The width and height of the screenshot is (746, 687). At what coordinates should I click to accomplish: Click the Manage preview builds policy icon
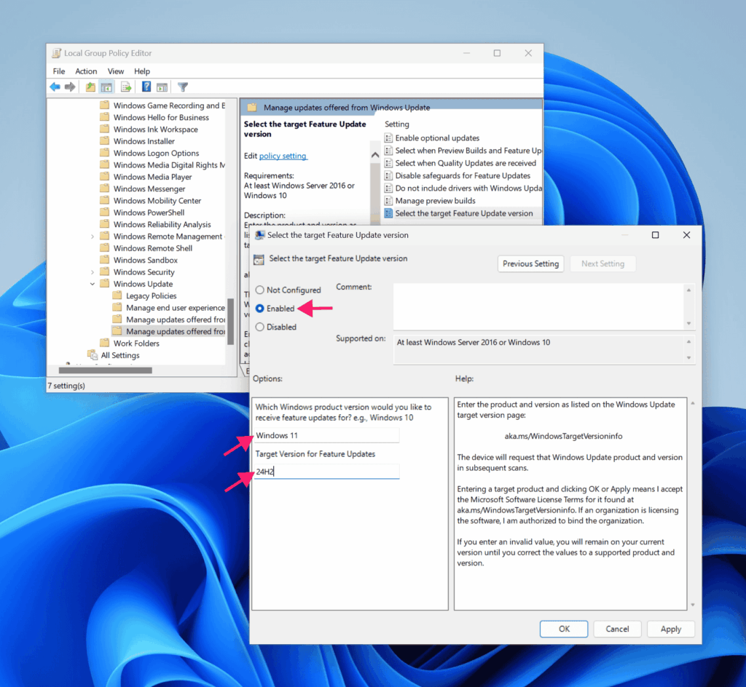coord(389,200)
